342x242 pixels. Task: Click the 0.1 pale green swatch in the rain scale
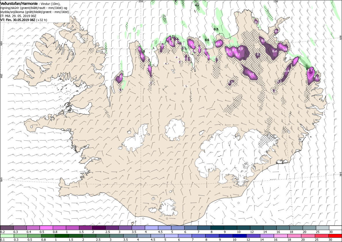(x=7, y=236)
